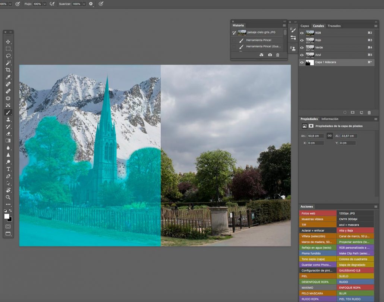
Task: Hide the Rojo channel eye icon
Action: coord(302,40)
